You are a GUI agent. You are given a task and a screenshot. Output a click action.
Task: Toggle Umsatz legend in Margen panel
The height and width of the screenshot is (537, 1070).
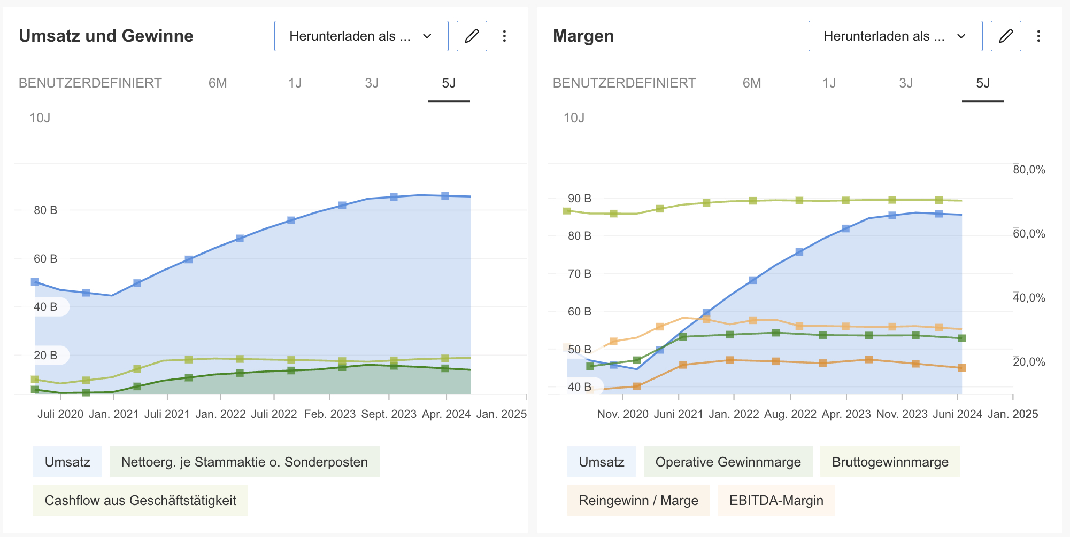(x=602, y=462)
